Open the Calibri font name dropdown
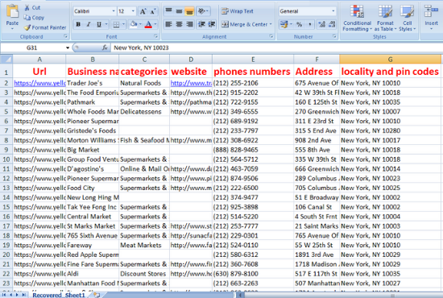443x298 pixels. pyautogui.click(x=114, y=11)
